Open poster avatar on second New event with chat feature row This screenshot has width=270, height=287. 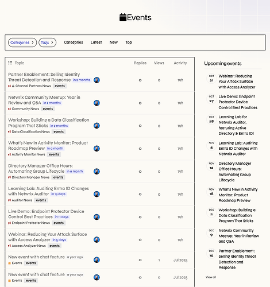click(97, 277)
